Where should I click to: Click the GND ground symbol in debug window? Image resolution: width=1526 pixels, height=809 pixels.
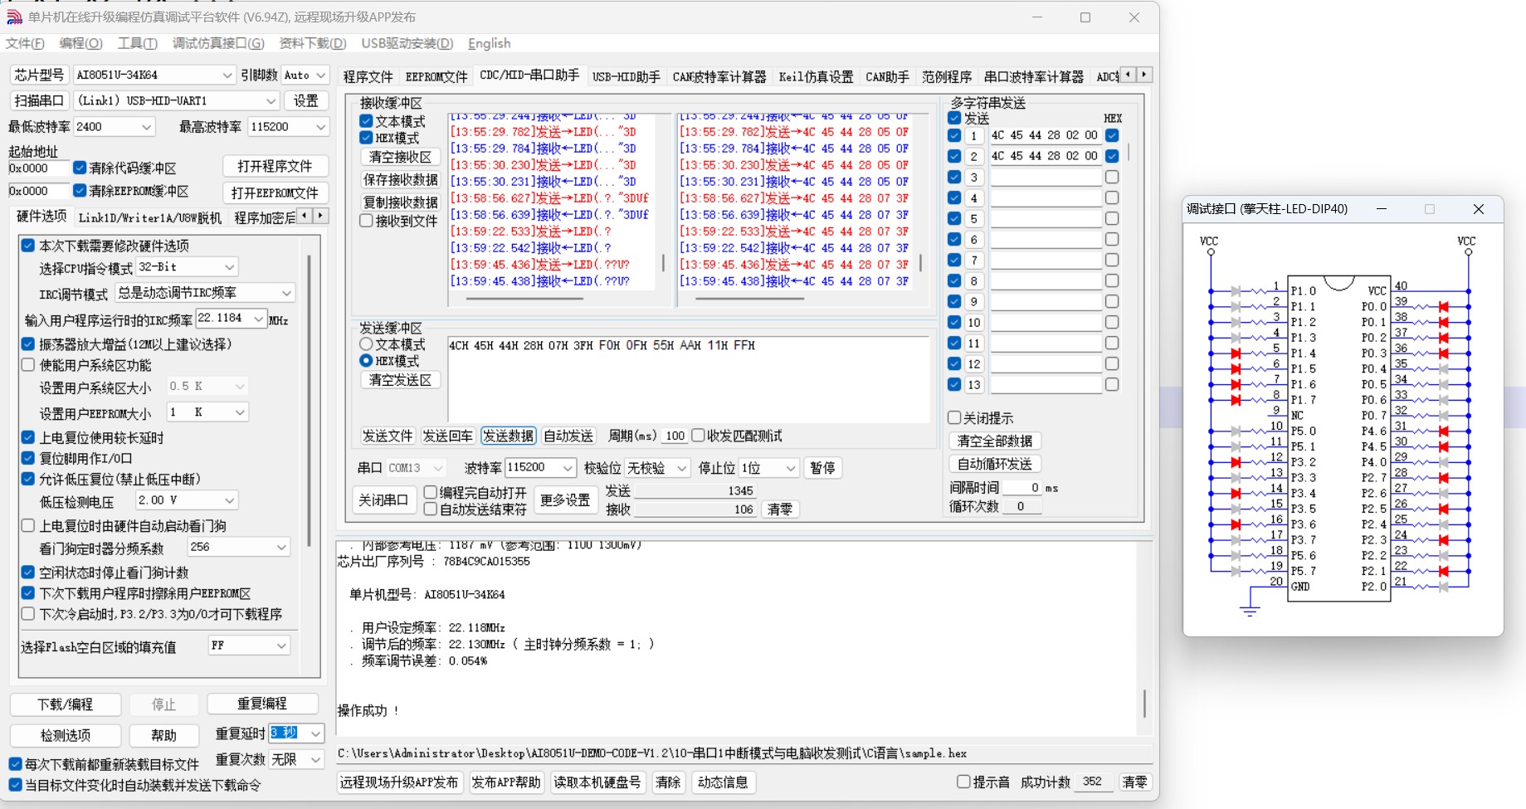(1250, 612)
